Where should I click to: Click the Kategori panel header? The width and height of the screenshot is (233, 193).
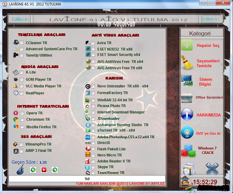200,34
